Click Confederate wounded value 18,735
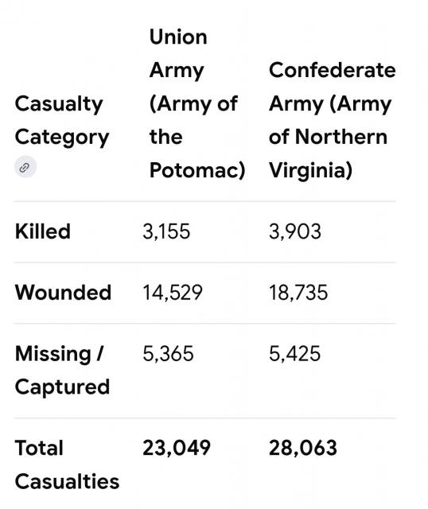The width and height of the screenshot is (428, 509). point(298,292)
